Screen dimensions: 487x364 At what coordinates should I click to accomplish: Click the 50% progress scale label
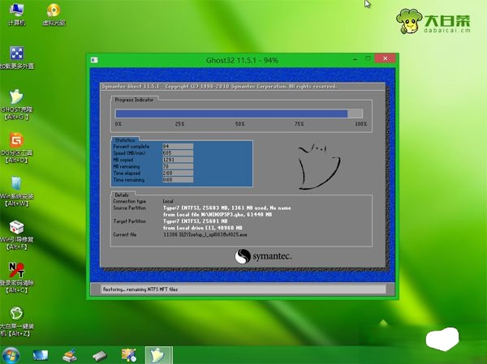[x=239, y=124]
